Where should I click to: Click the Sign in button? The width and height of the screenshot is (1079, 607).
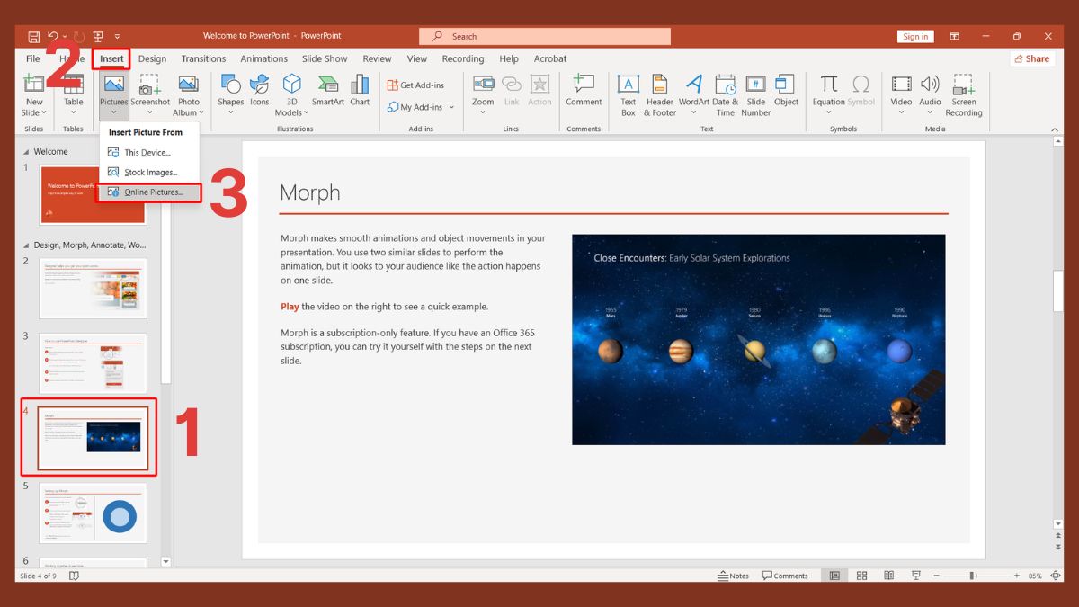[x=915, y=36]
